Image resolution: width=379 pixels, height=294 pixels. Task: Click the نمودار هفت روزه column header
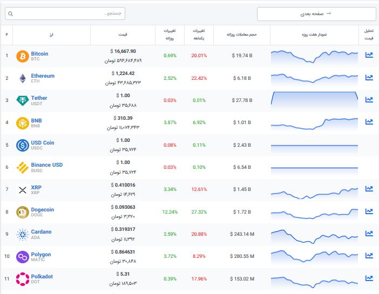coord(314,35)
